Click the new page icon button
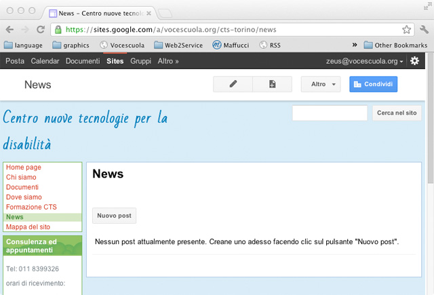 pyautogui.click(x=272, y=84)
